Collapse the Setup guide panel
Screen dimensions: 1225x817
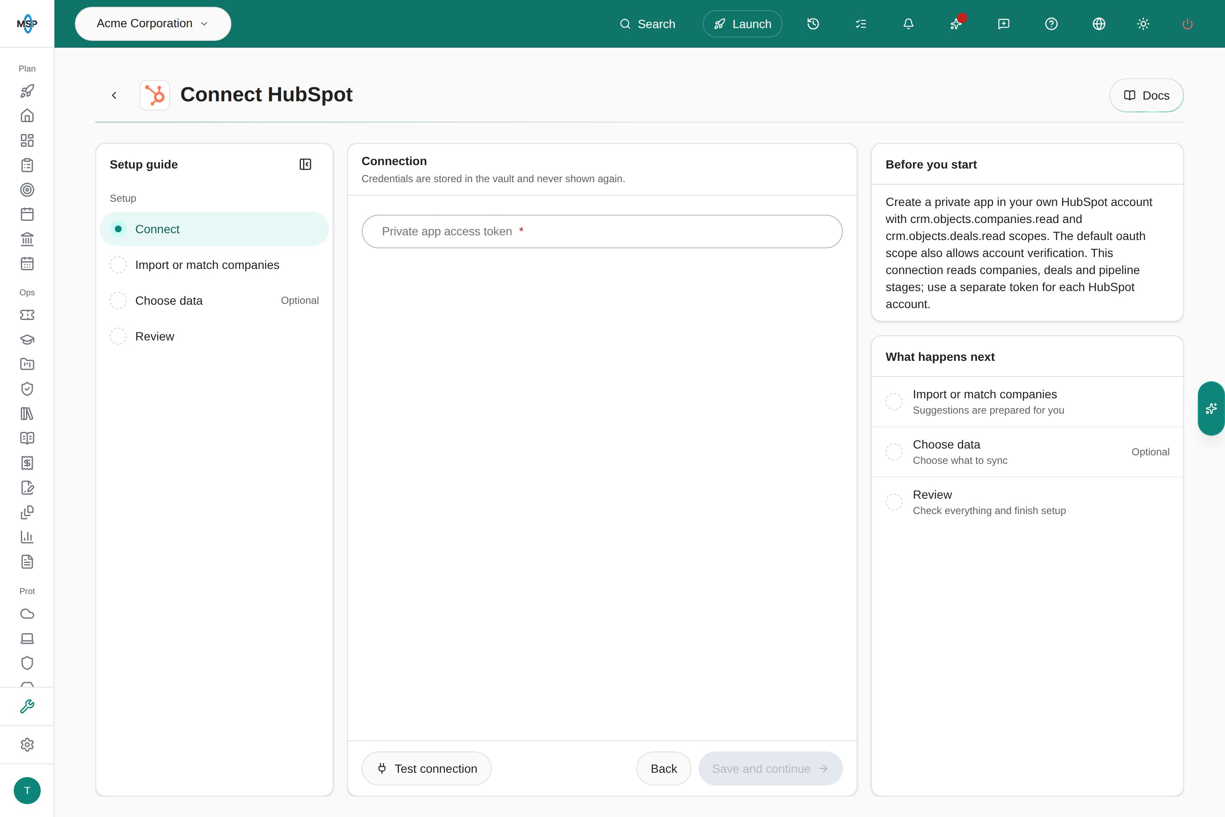305,165
